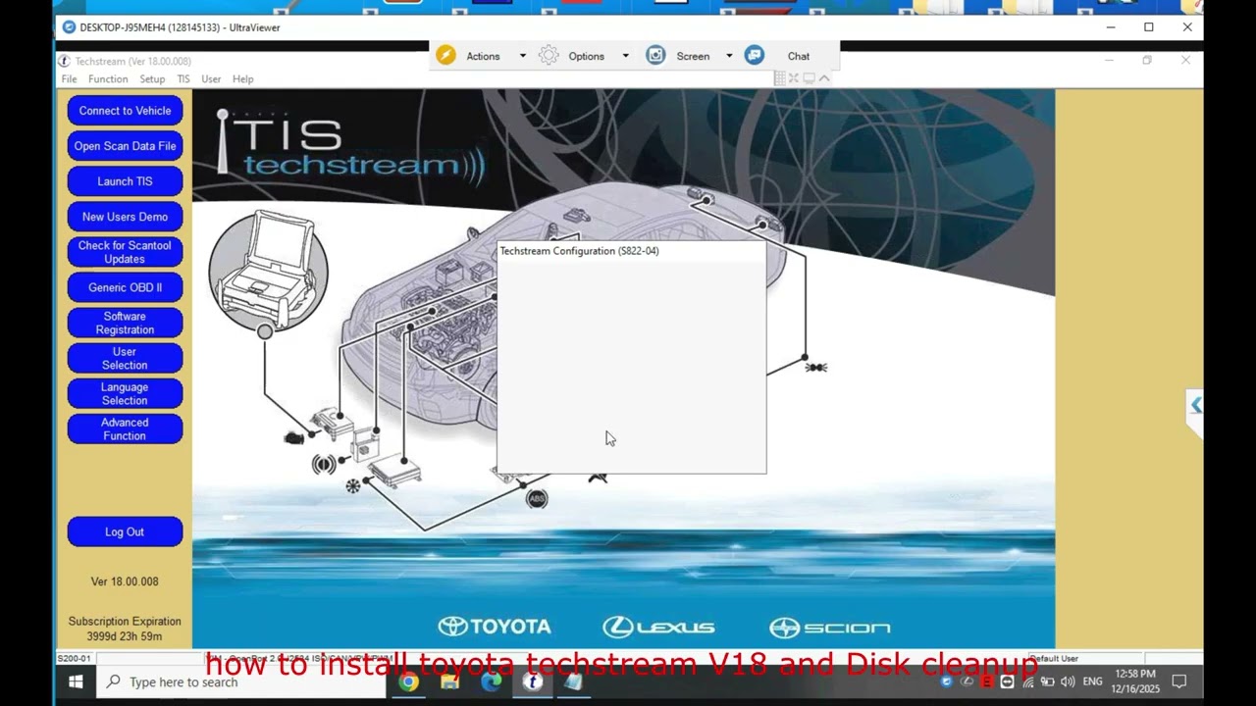Image resolution: width=1256 pixels, height=706 pixels.
Task: Click the Launch TIS button
Action: point(125,181)
